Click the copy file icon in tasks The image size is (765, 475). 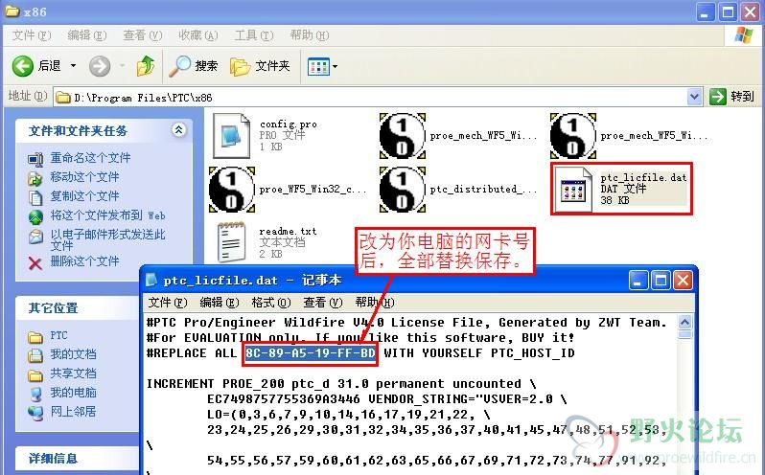(35, 198)
